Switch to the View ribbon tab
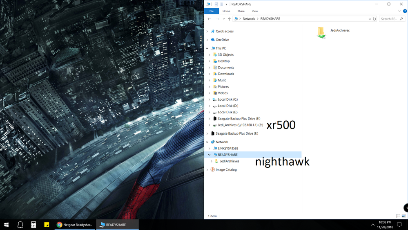 click(x=254, y=11)
